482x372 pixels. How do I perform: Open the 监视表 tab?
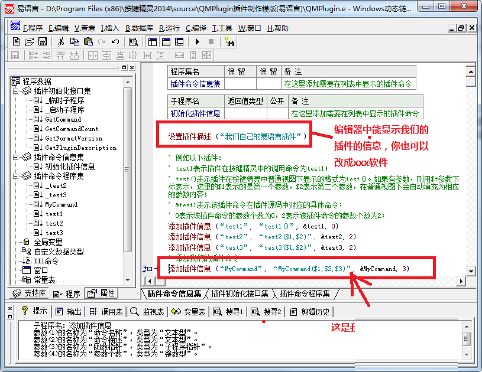click(x=147, y=312)
